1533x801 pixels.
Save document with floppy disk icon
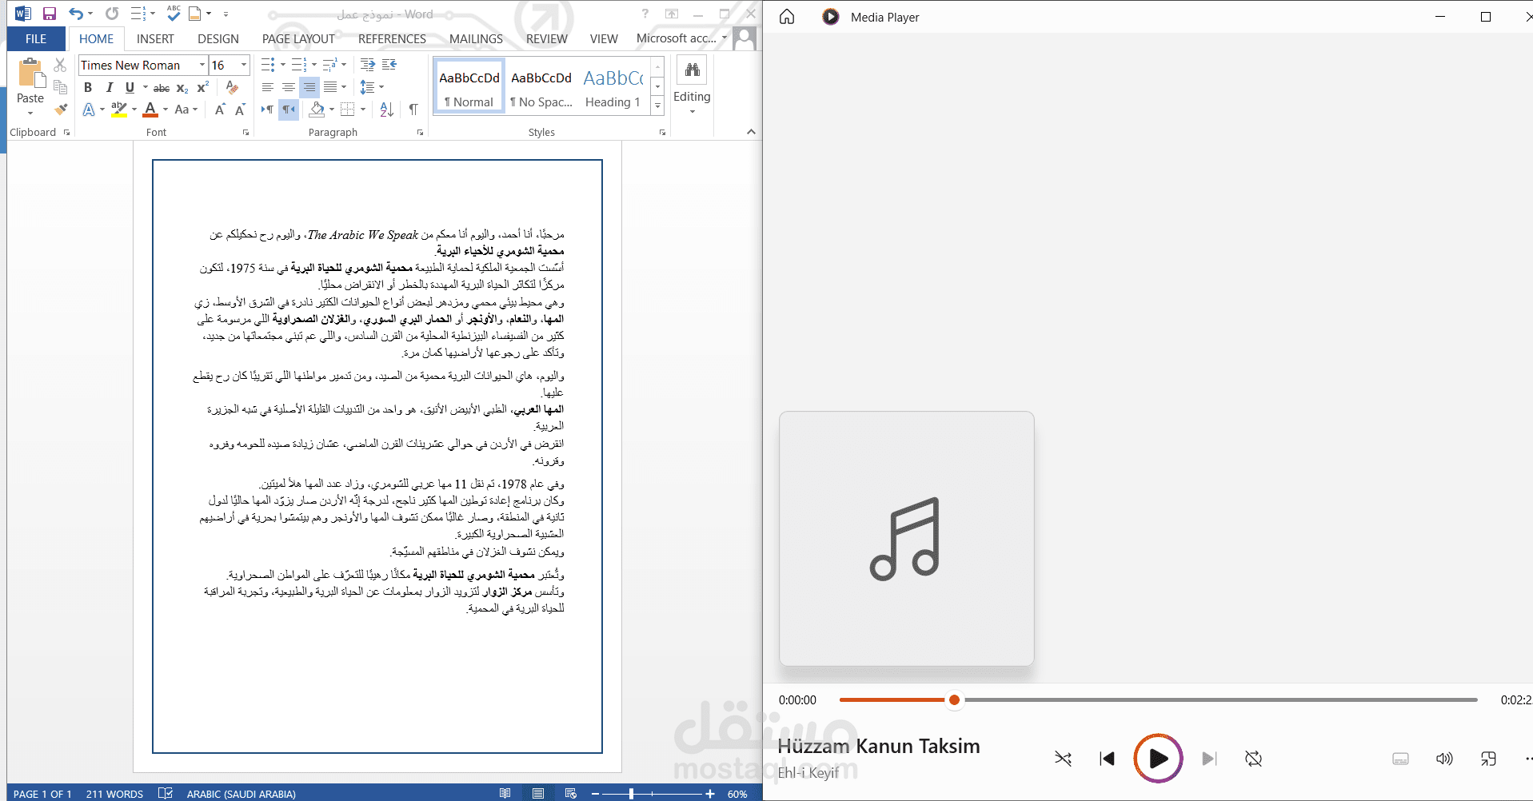pos(50,14)
